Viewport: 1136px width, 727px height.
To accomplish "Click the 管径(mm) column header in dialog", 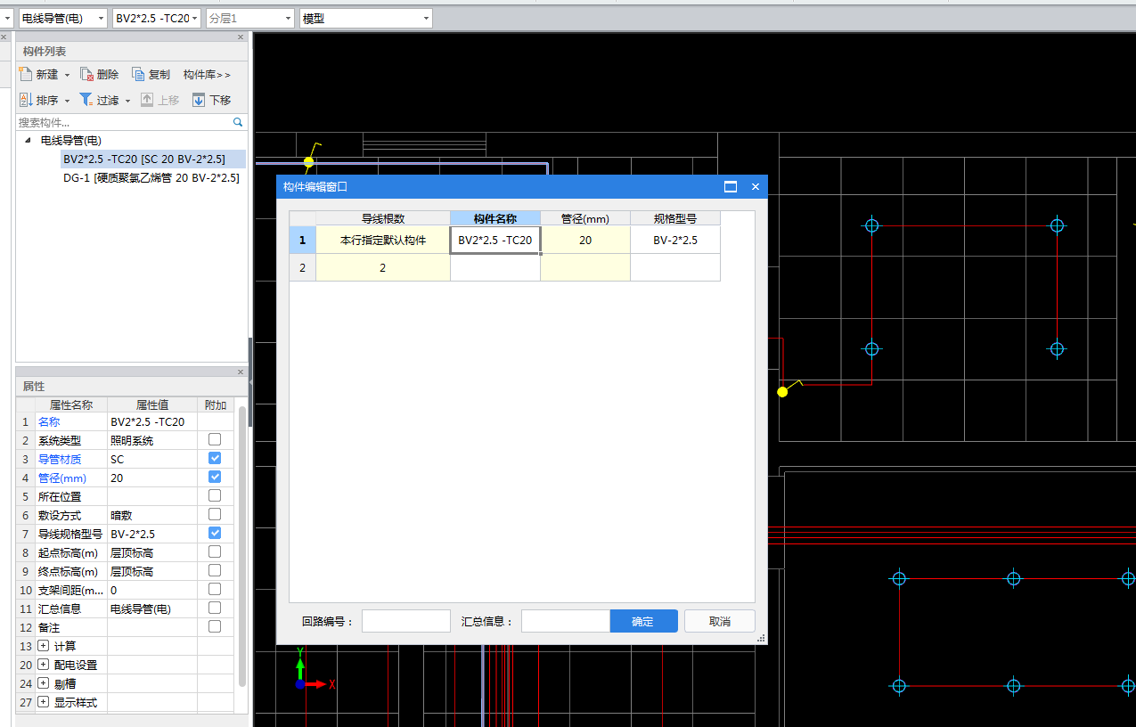I will (585, 218).
